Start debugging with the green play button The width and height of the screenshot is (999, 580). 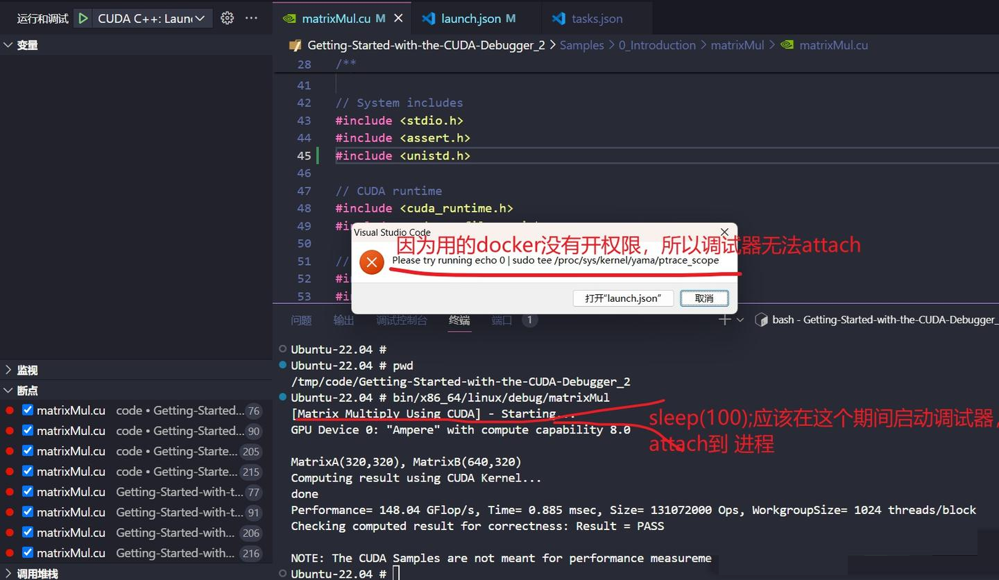point(83,19)
